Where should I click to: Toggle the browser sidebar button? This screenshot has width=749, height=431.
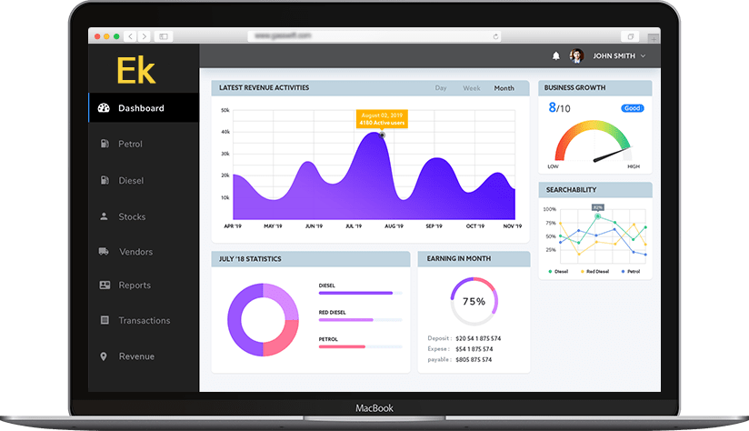164,36
